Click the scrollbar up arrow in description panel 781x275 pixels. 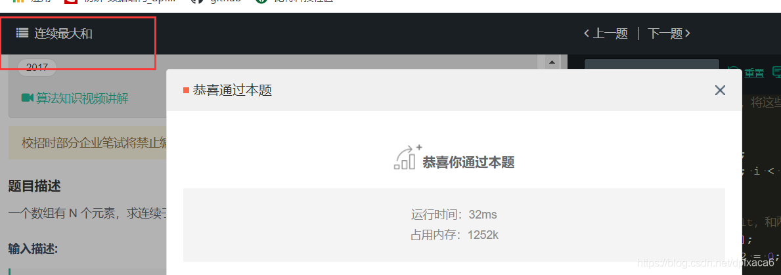[551, 62]
